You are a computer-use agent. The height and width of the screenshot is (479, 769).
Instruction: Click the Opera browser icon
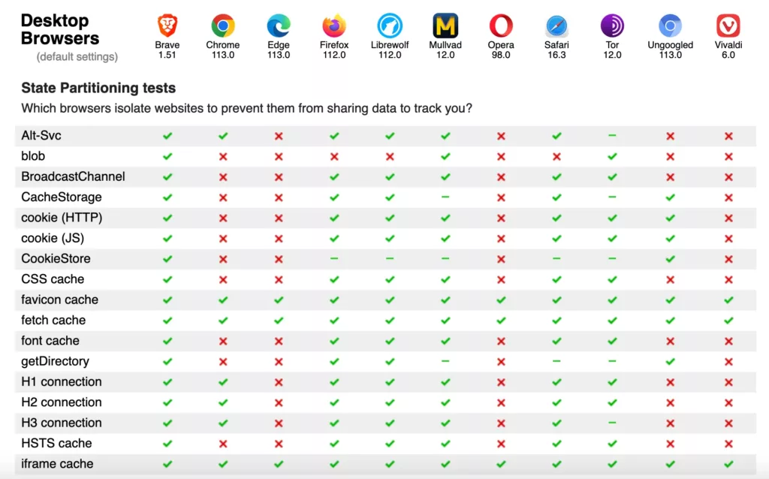(501, 26)
